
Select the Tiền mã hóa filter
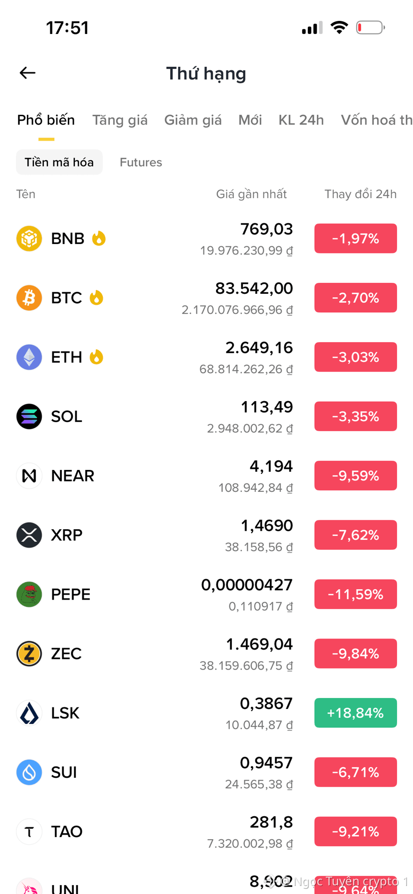tap(59, 162)
